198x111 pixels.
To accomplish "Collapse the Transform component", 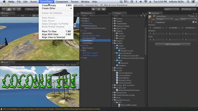I will (149, 22).
